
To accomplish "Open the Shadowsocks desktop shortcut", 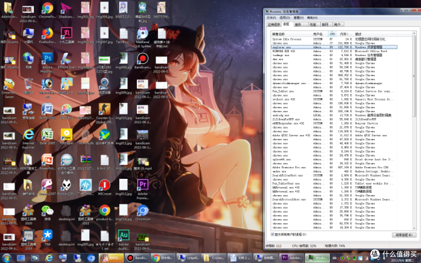I will 66,10.
